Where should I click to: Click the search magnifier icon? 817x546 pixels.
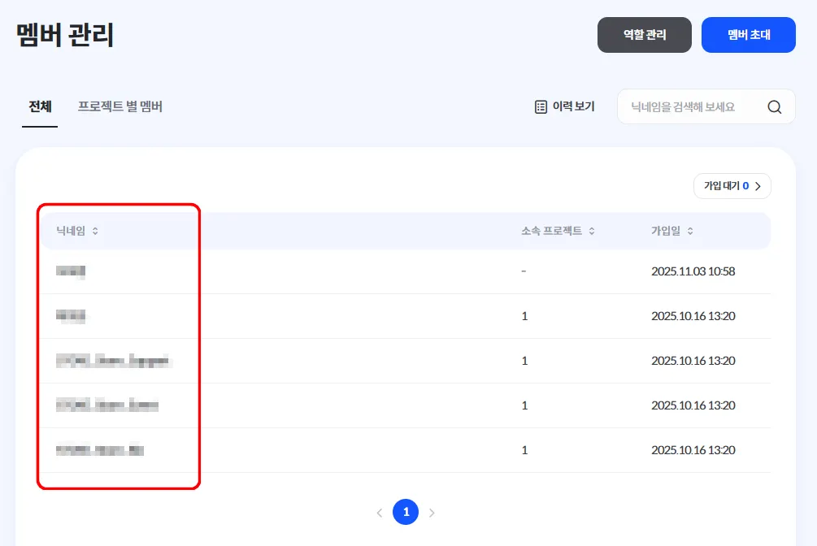point(775,106)
